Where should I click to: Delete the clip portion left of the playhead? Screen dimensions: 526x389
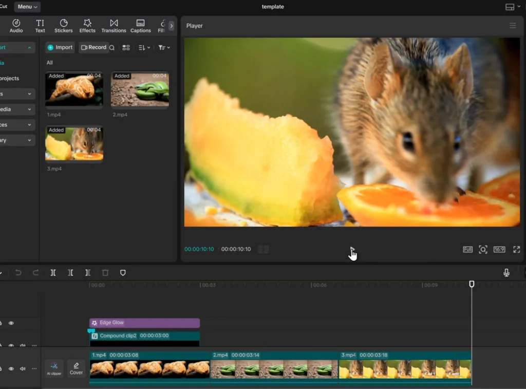(70, 273)
